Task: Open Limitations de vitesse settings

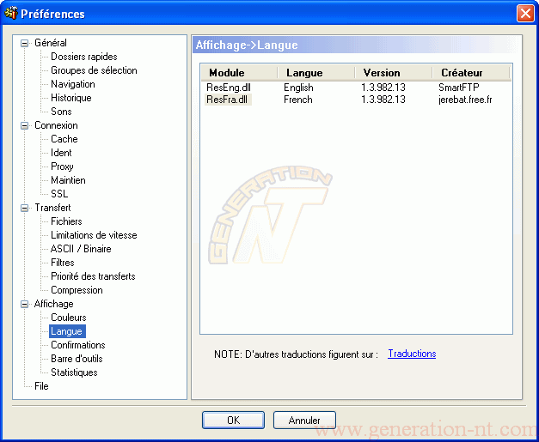Action: 94,235
